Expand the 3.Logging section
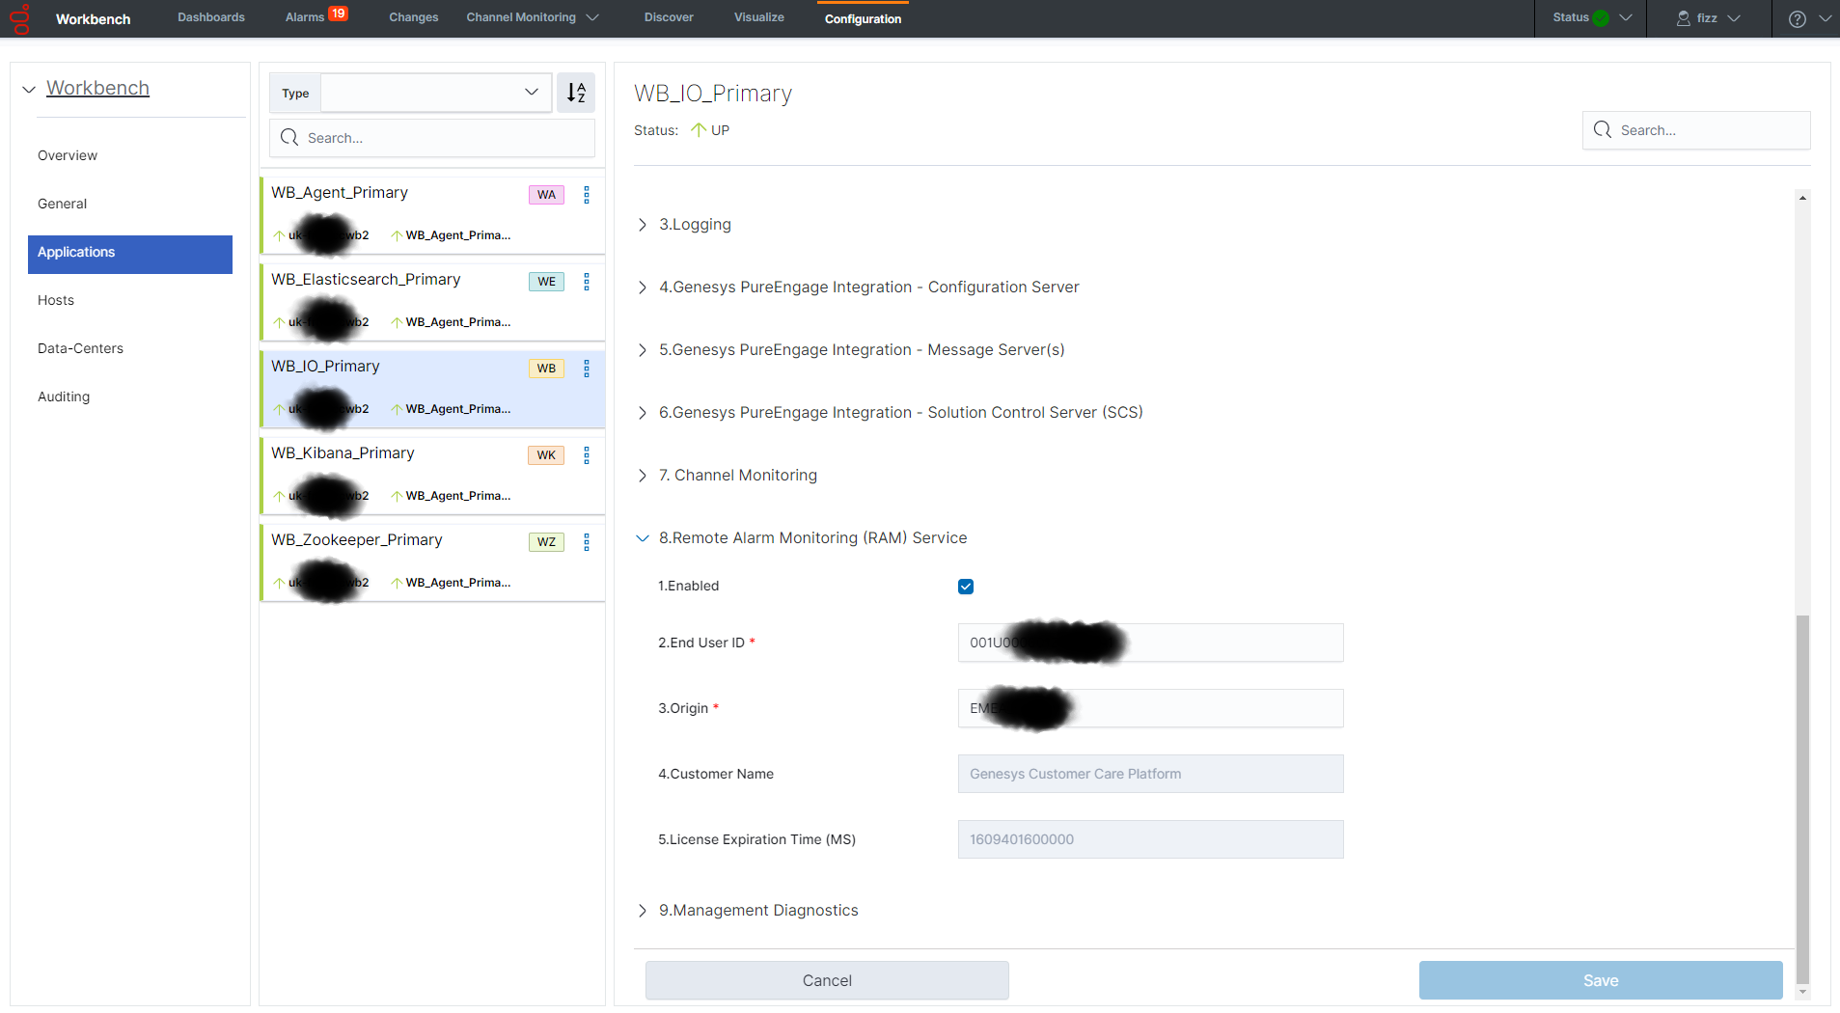The height and width of the screenshot is (1013, 1840). (x=643, y=225)
